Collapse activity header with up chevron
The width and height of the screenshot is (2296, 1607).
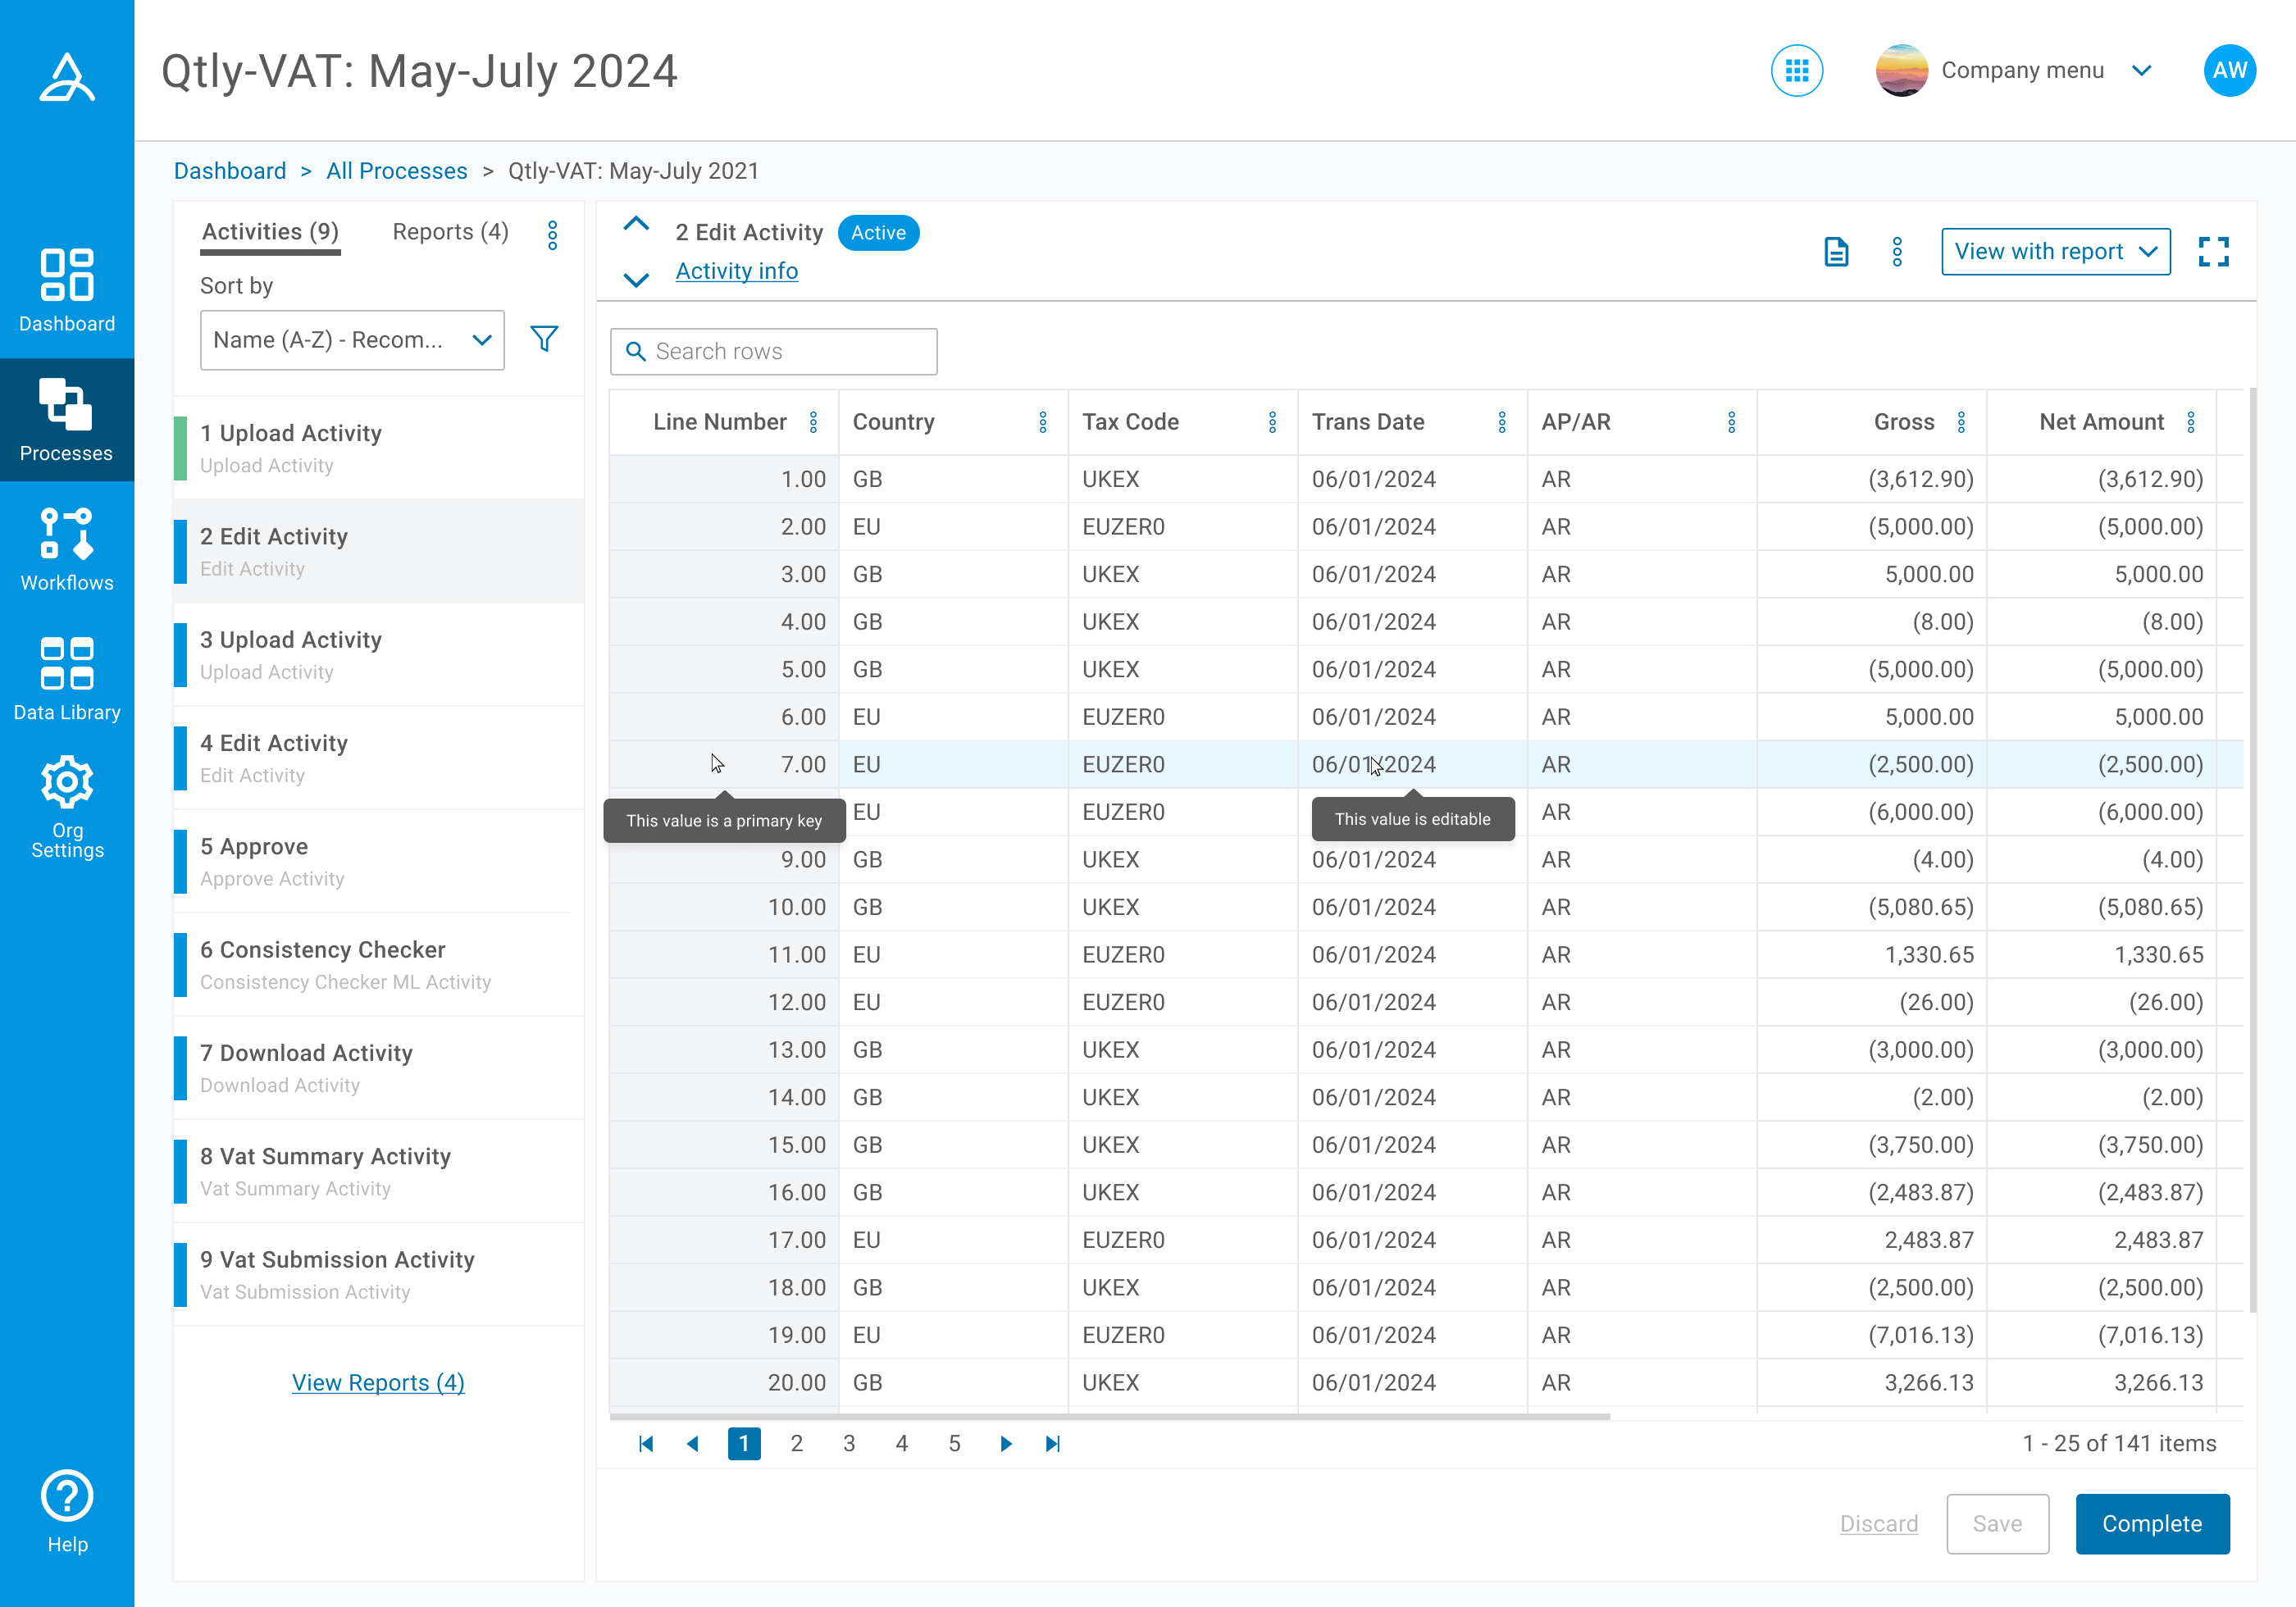[x=636, y=225]
